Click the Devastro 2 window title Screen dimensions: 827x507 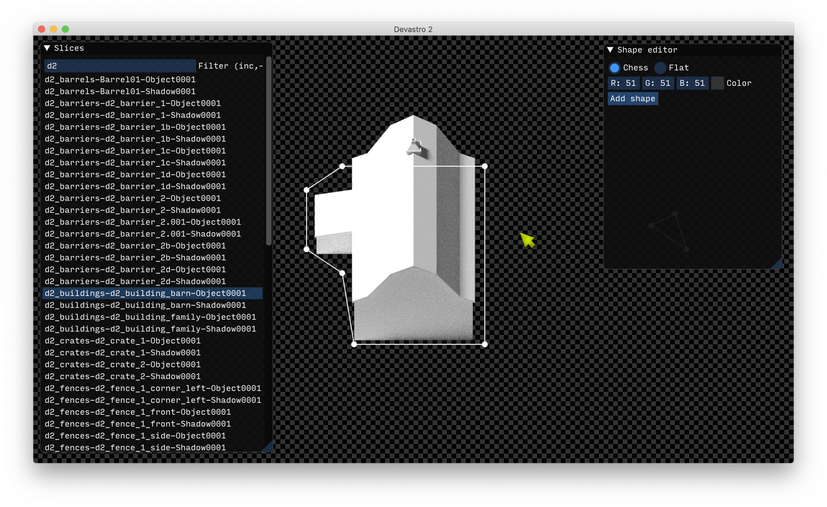[x=413, y=29]
